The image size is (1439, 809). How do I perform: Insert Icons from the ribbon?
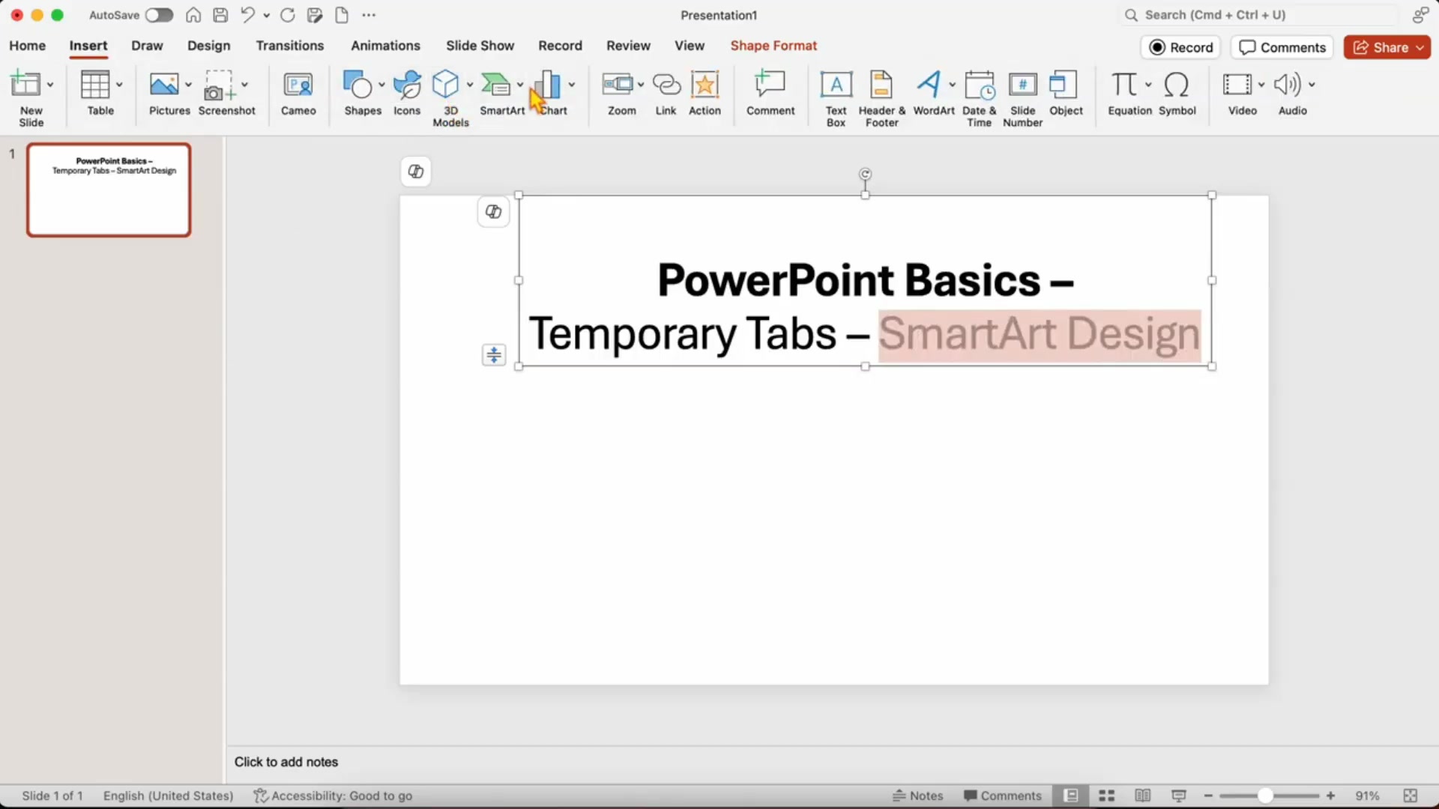407,94
